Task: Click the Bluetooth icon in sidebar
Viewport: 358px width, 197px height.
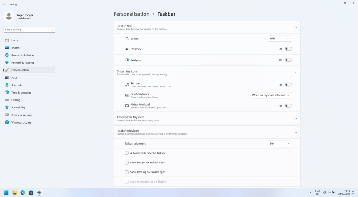Action: click(7, 55)
